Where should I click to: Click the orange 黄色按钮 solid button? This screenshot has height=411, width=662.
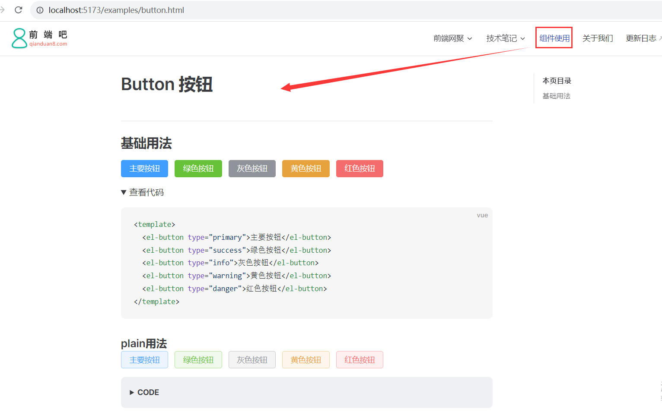(306, 169)
